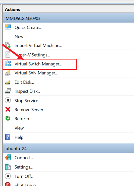Connect to the ubuntu-24 virtual machine
The height and width of the screenshot is (186, 134).
(x=24, y=158)
